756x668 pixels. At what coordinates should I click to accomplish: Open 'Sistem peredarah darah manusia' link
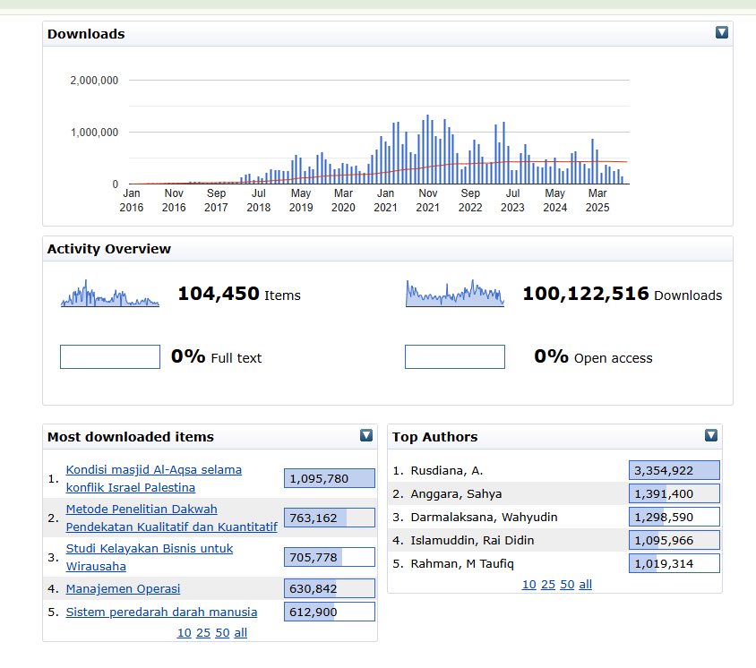pos(161,612)
